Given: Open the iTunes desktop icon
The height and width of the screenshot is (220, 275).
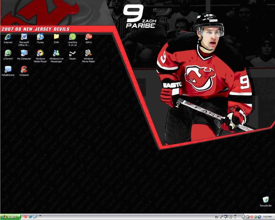Looking at the screenshot, I should pyautogui.click(x=40, y=38).
